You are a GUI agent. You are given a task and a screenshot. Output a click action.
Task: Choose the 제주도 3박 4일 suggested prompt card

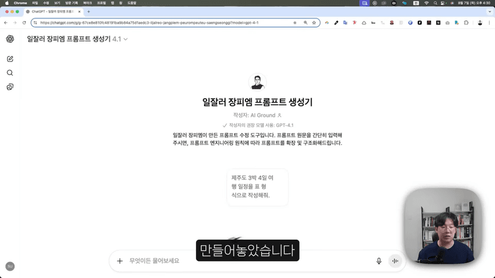click(257, 186)
